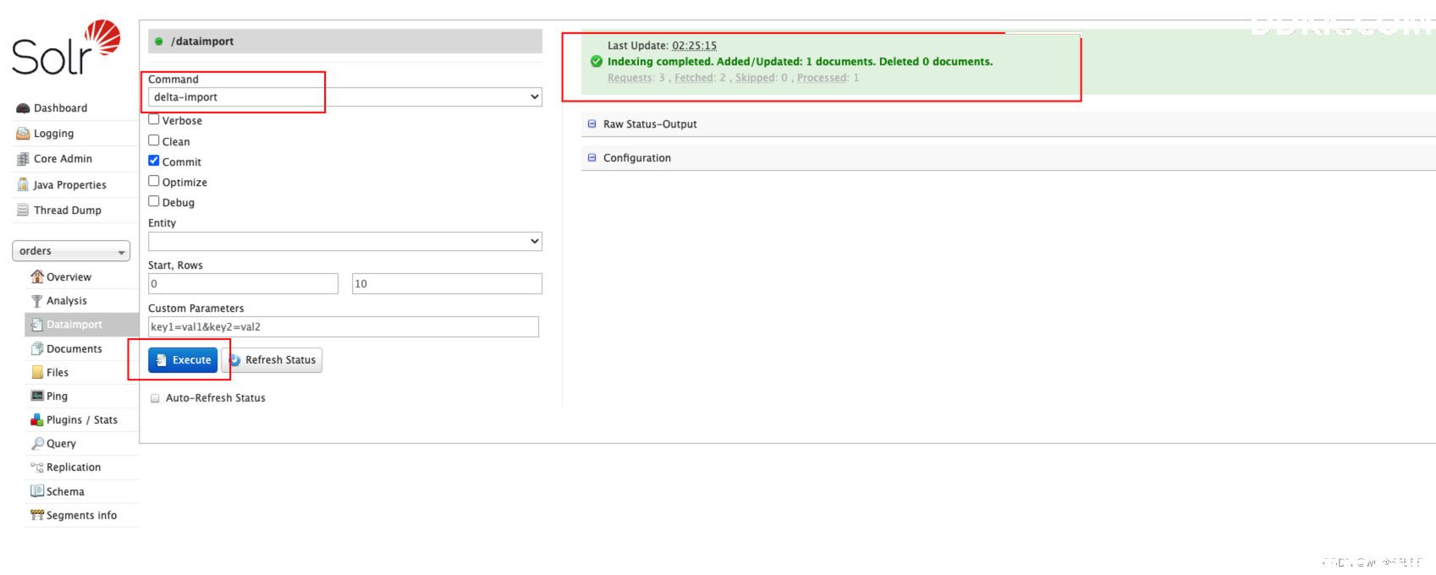Image resolution: width=1436 pixels, height=575 pixels.
Task: Click the Core Admin icon
Action: coord(23,159)
